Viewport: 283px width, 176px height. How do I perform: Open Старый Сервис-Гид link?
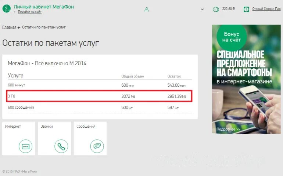click(x=266, y=9)
